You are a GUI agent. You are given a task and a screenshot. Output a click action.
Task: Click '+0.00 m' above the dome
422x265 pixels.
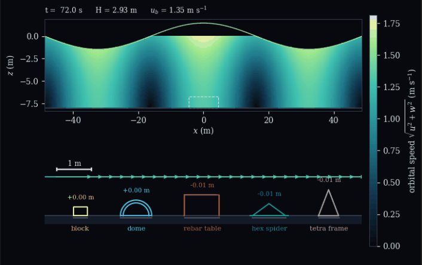pyautogui.click(x=136, y=190)
